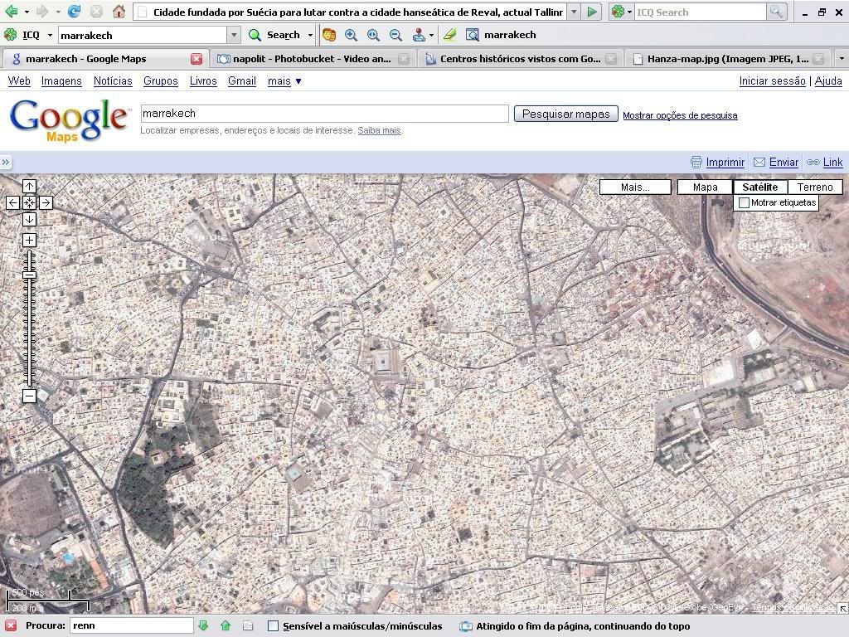The width and height of the screenshot is (849, 637).
Task: Expand the left side panel with the double chevron
Action: tap(6, 163)
